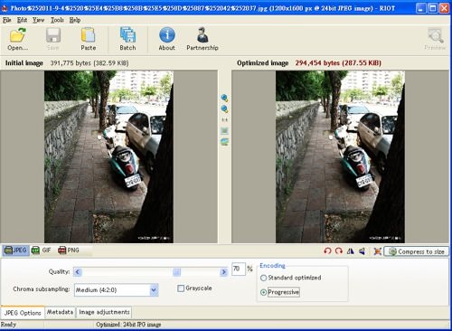Switch to the Metadata tab
Image resolution: width=452 pixels, height=331 pixels.
point(60,312)
